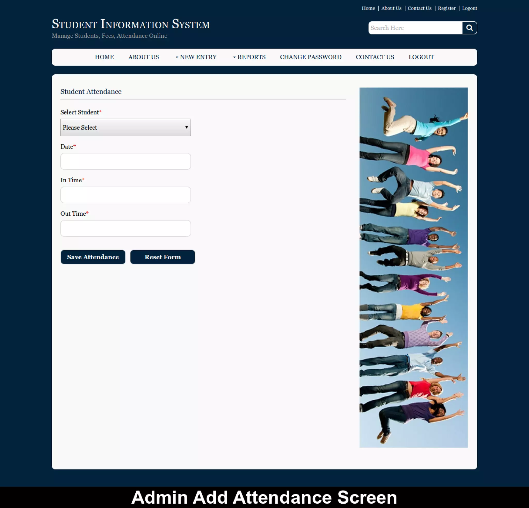529x508 pixels.
Task: Follow the top Logout link
Action: click(470, 8)
